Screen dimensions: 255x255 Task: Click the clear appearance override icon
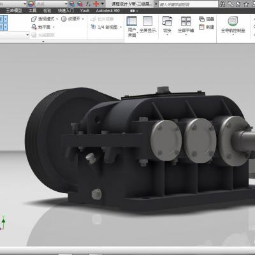pos(80,4)
